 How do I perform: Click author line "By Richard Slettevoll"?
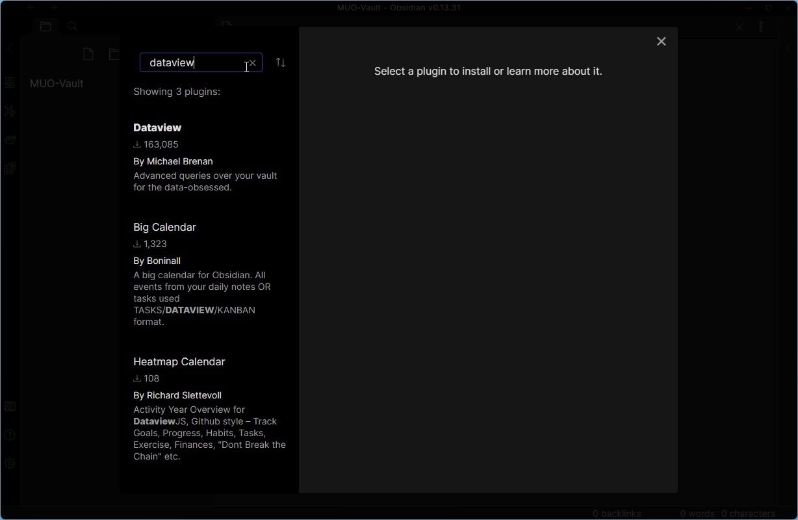[177, 395]
